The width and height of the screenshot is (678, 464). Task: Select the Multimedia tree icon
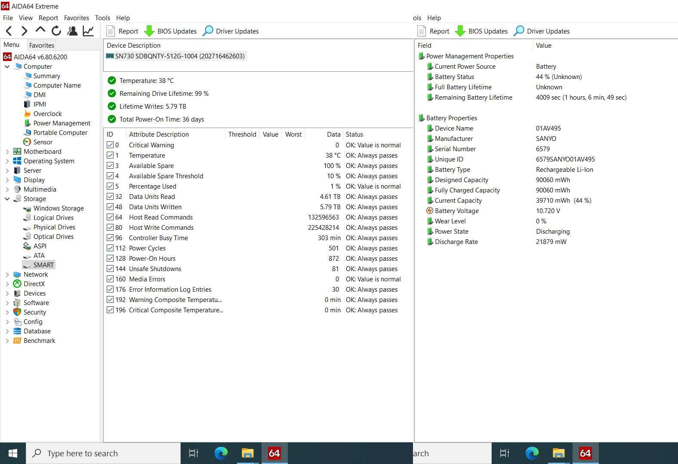click(17, 189)
